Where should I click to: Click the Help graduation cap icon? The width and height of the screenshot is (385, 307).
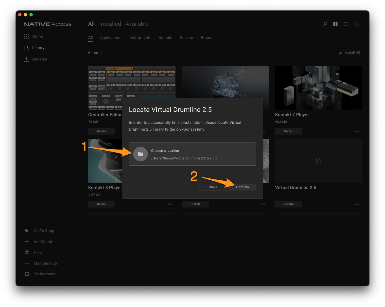click(27, 252)
